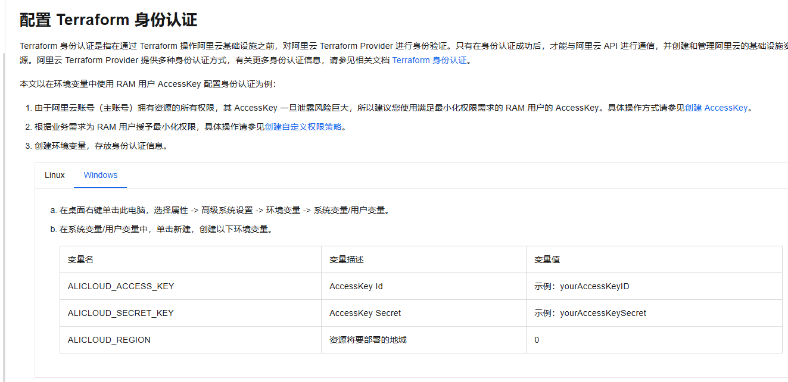This screenshot has width=788, height=382.
Task: Click the 变量名 column header
Action: (191, 259)
